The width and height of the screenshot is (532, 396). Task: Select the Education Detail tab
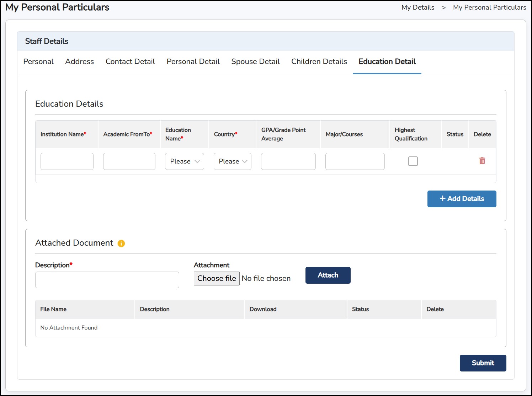point(387,61)
